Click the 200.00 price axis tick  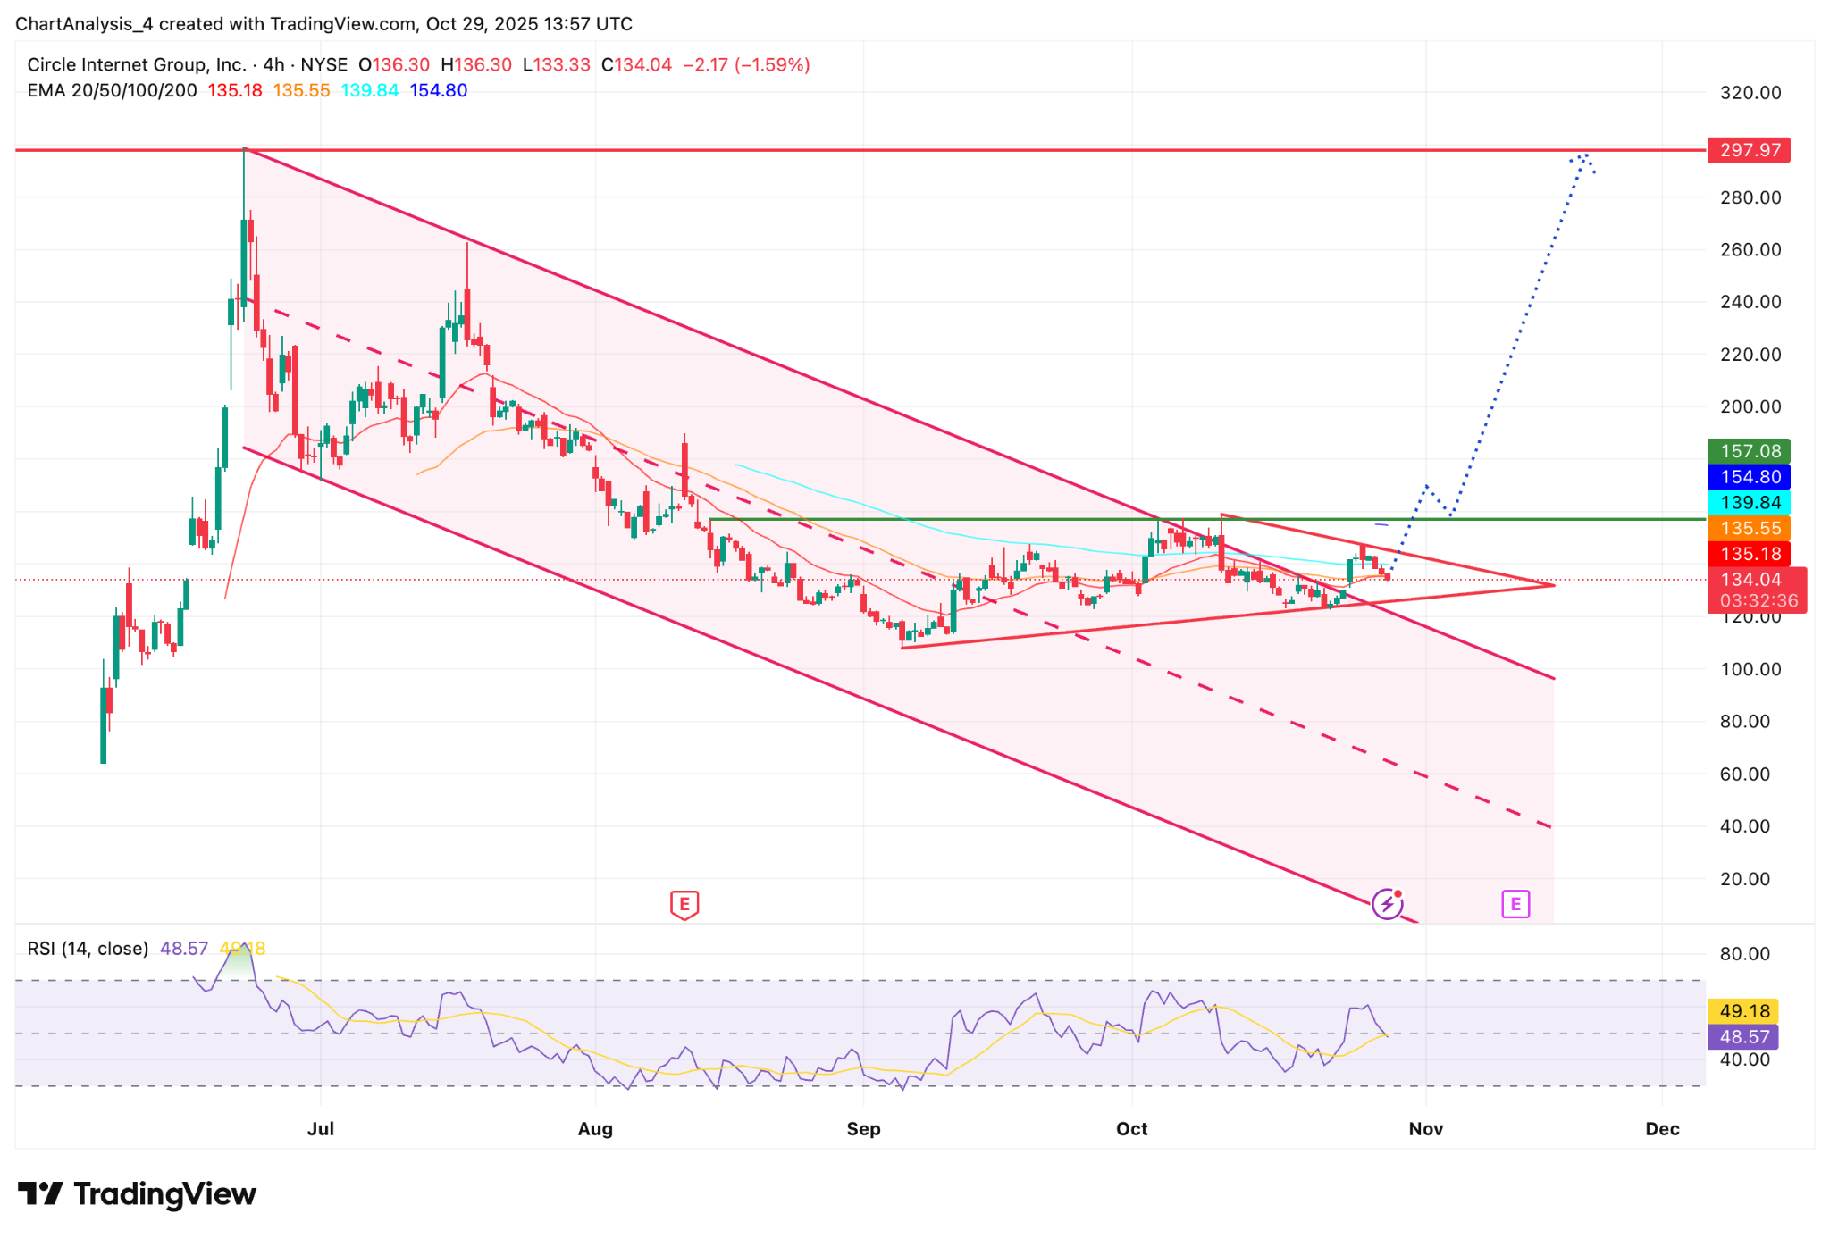(x=1750, y=406)
